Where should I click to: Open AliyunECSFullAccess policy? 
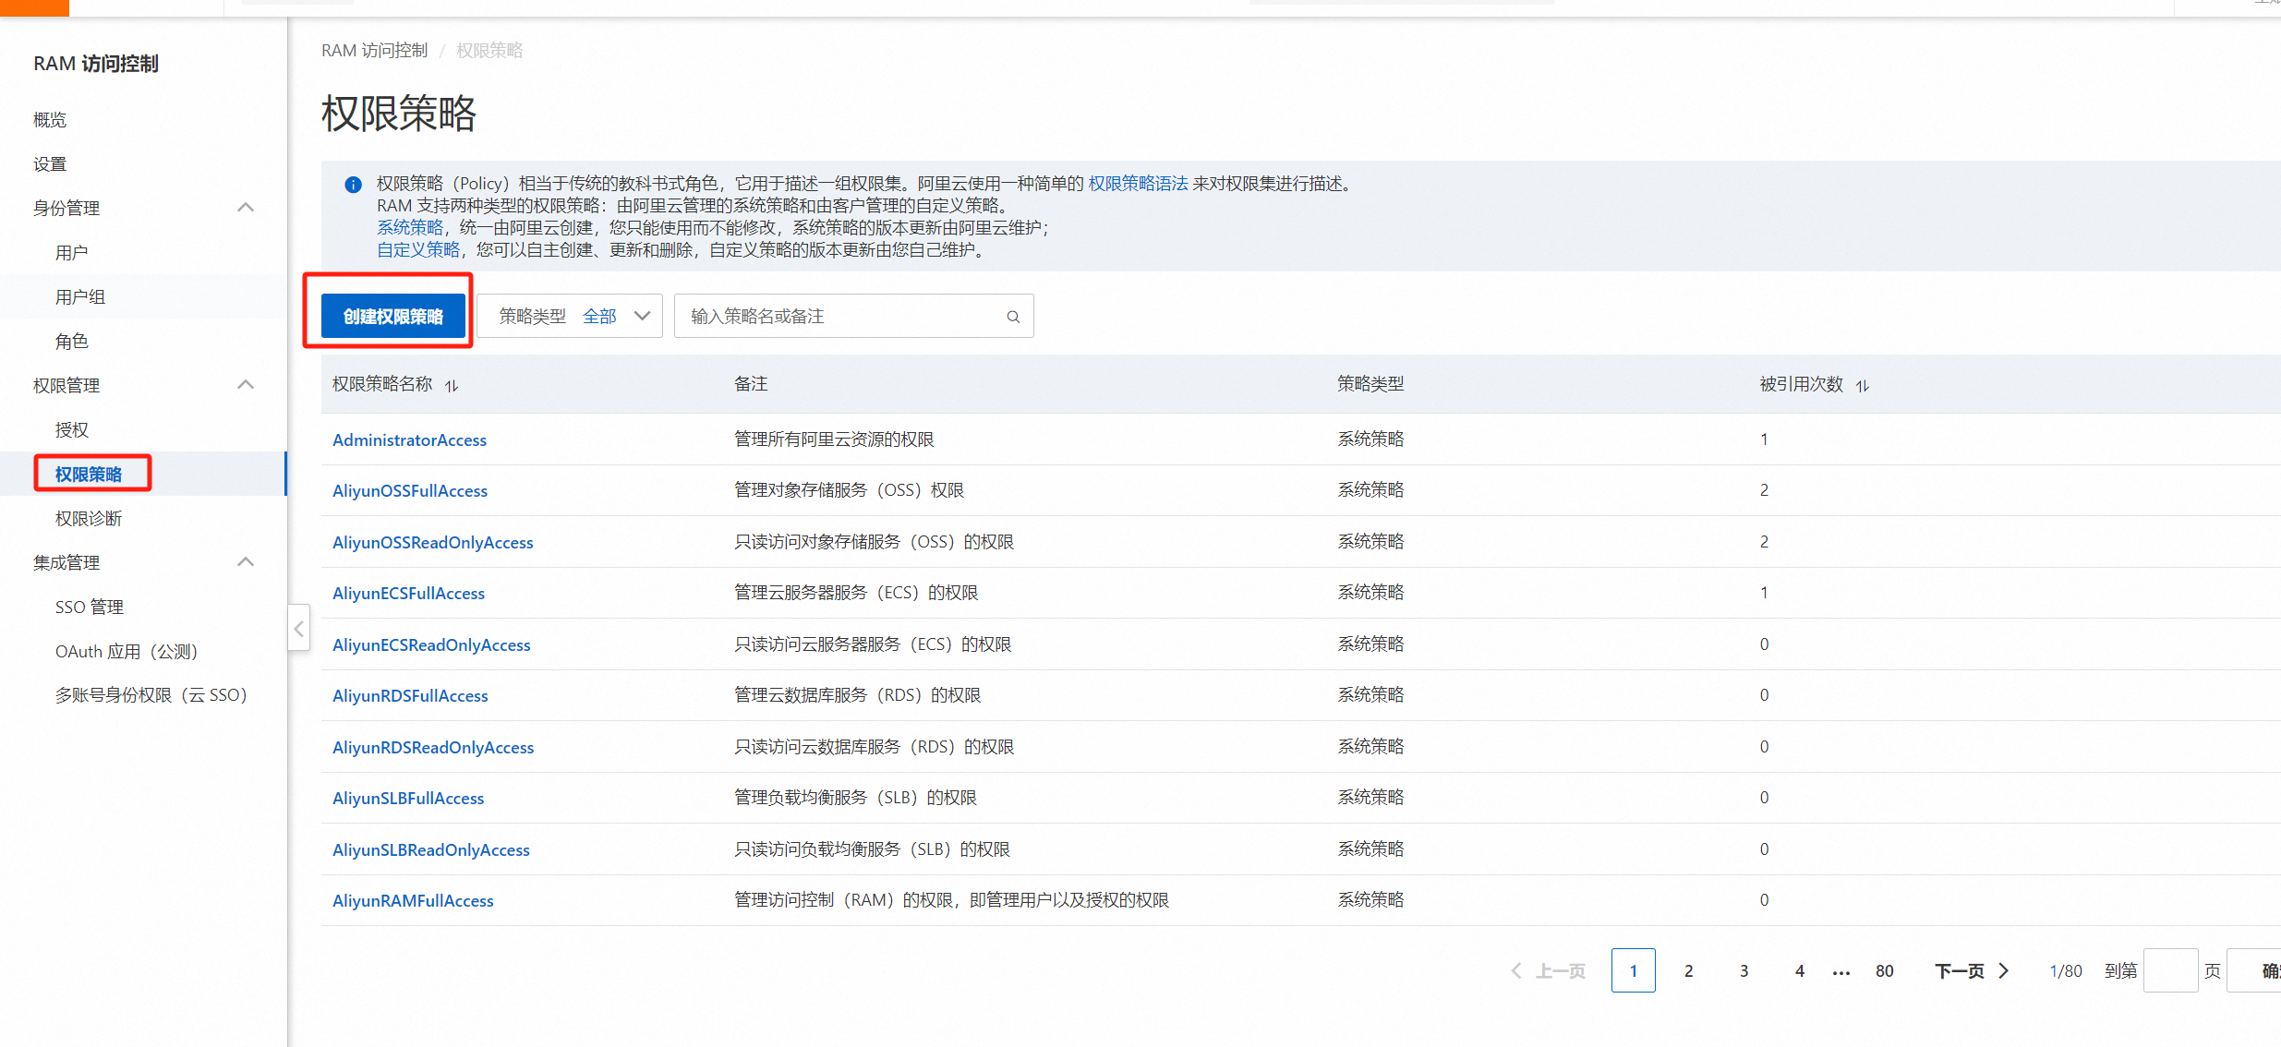coord(408,594)
